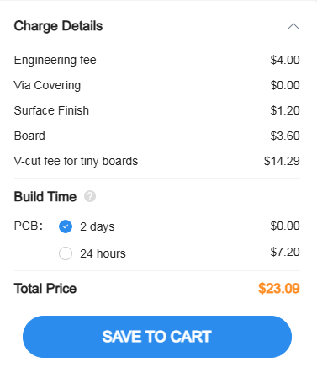317x373 pixels.
Task: Click the Total Price label
Action: coord(45,289)
